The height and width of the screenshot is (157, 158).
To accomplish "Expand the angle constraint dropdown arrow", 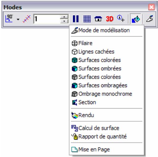I will tap(18, 19).
